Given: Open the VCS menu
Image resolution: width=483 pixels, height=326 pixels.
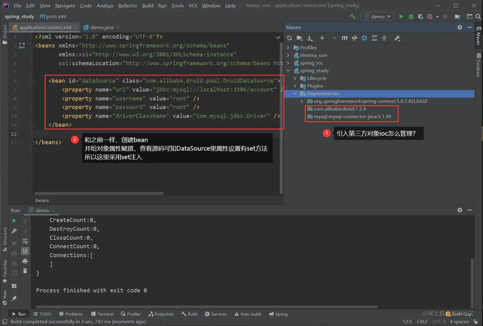Looking at the screenshot, I should coord(193,5).
